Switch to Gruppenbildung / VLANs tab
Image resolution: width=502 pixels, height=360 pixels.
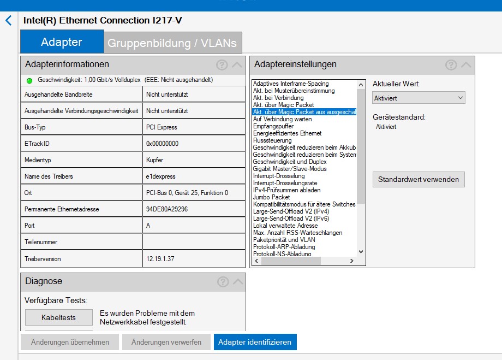[172, 43]
